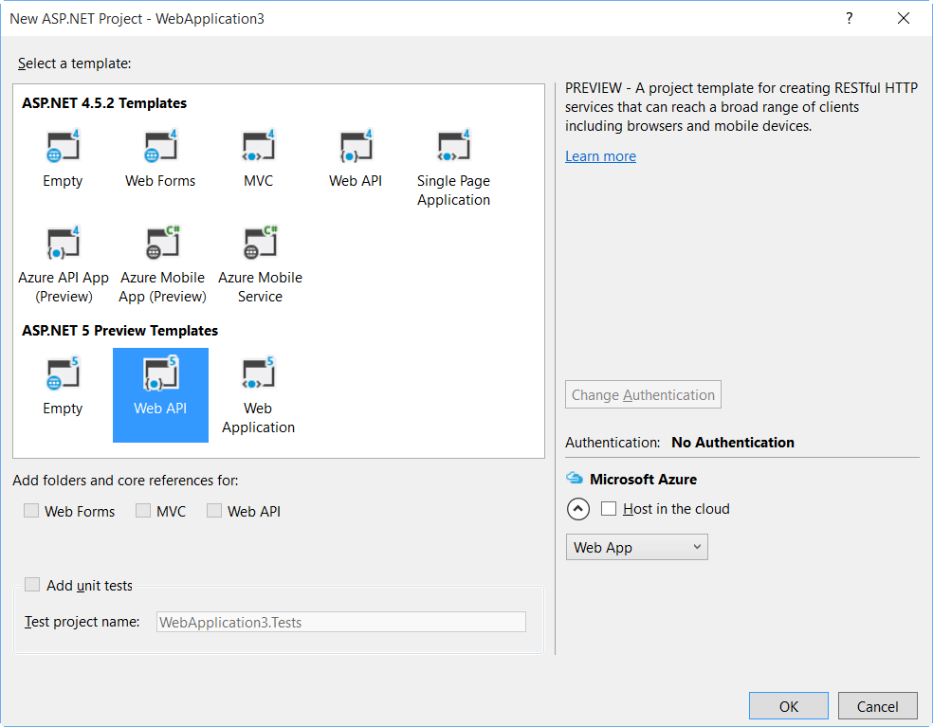Choose the ASP.NET 5 Web Application icon

(x=258, y=373)
